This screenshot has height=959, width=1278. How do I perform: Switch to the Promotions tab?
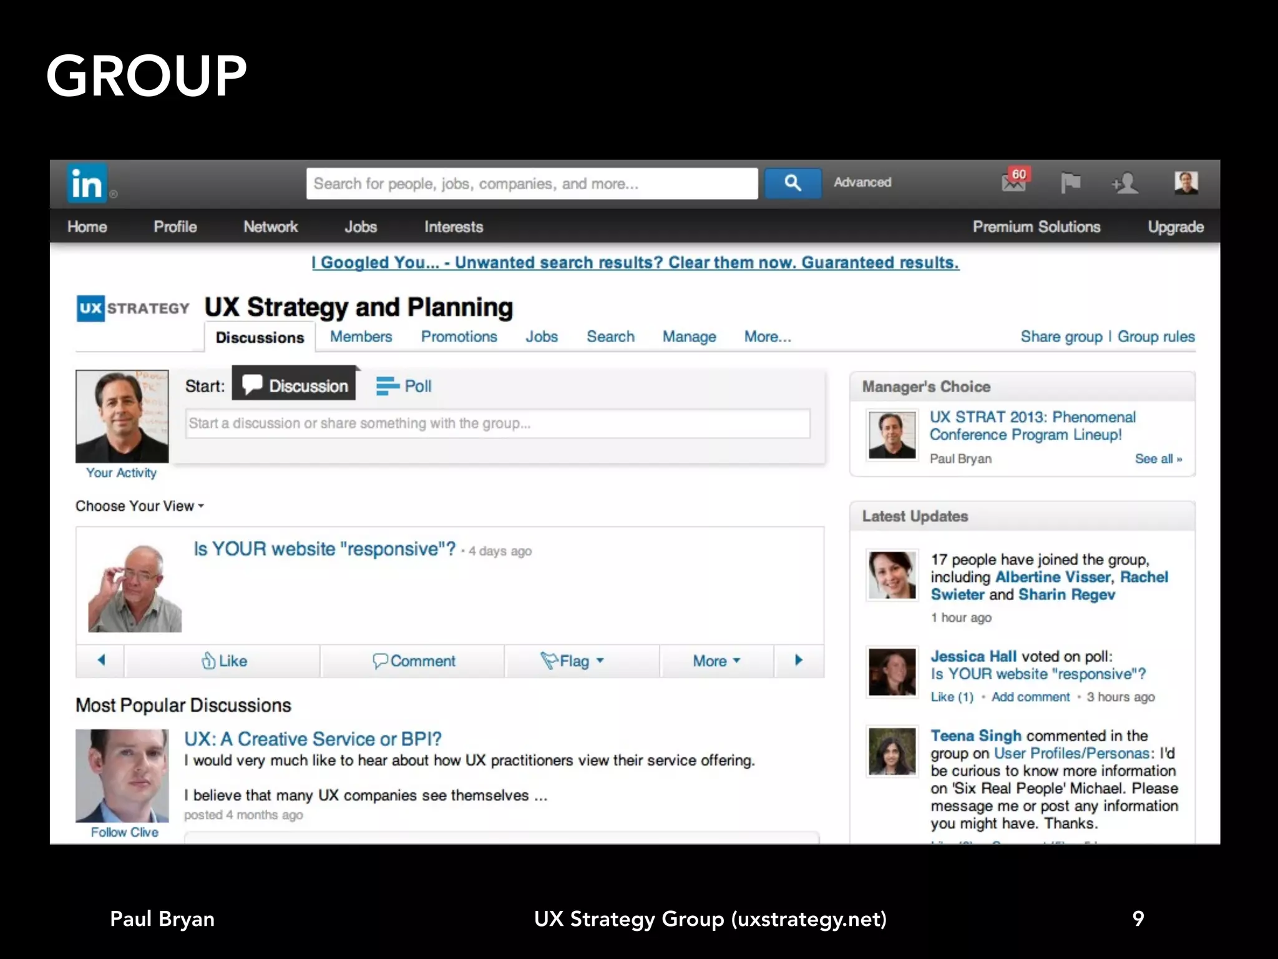[x=459, y=337]
